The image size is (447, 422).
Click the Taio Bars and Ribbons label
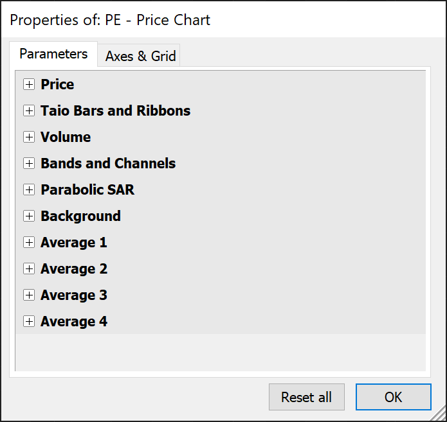pyautogui.click(x=115, y=110)
